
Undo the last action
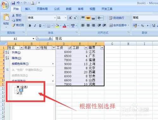(x=18, y=3)
